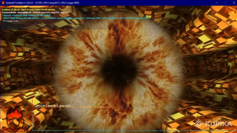Click the Frames and FPS stats line
Image resolution: width=237 pixels, height=133 pixels.
point(35,12)
